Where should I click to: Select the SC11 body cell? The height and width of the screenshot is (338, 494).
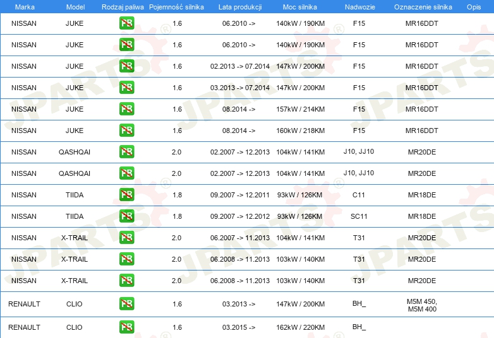tap(359, 216)
